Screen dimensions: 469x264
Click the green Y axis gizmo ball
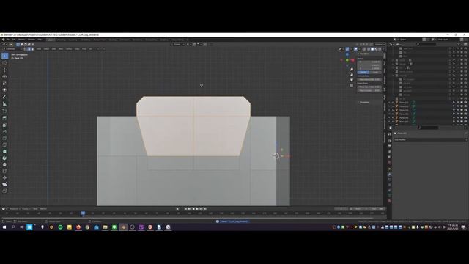point(347,60)
